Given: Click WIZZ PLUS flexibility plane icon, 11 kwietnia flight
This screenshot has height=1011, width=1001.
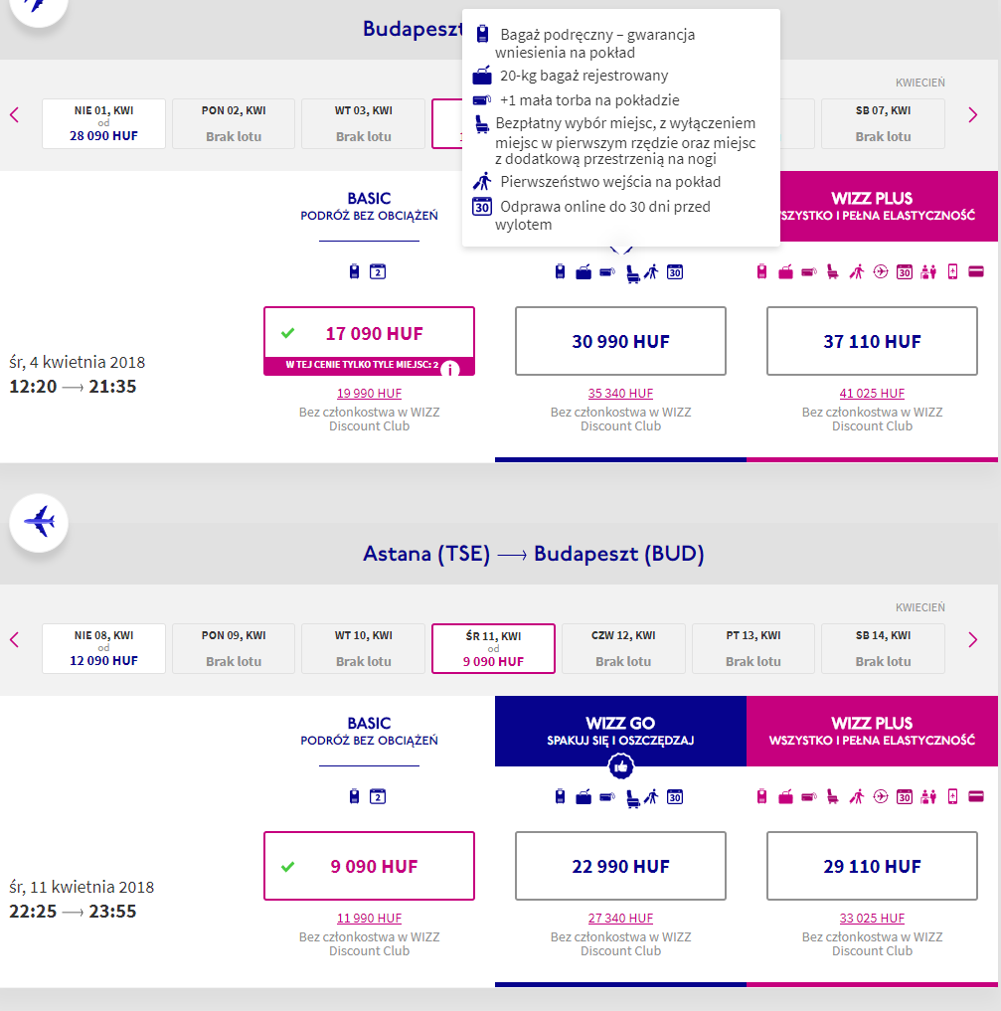Looking at the screenshot, I should tap(881, 796).
